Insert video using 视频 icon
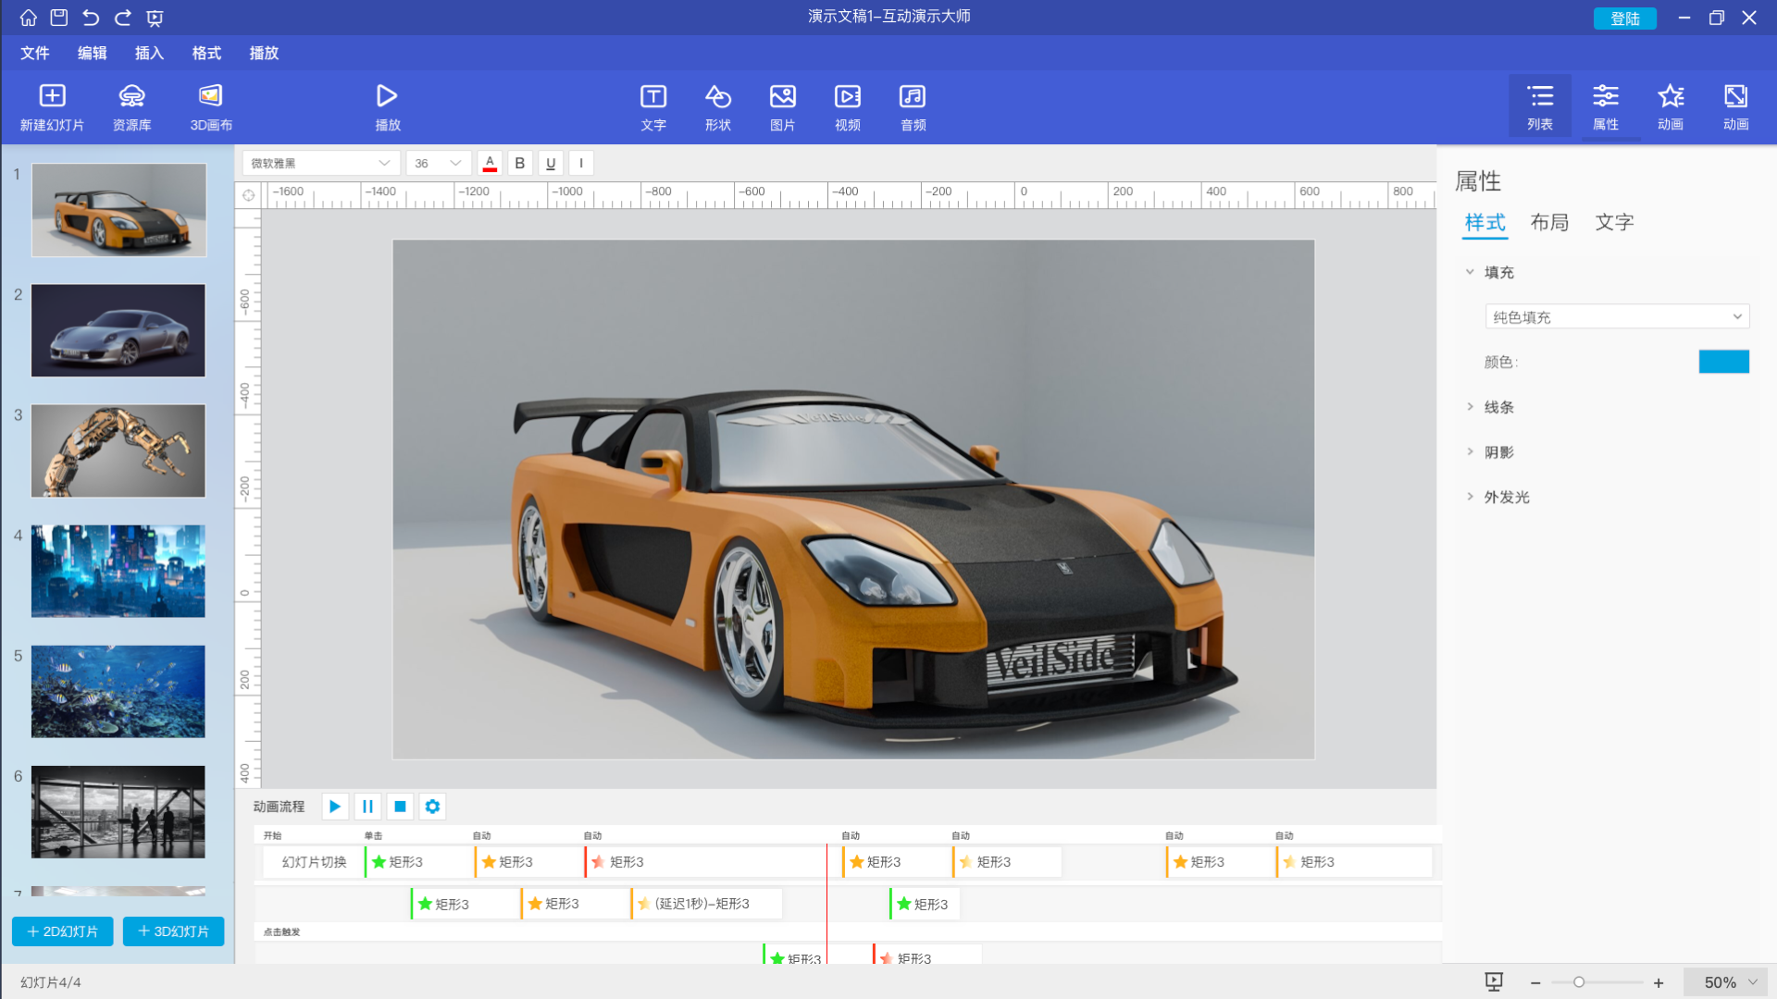The image size is (1777, 999). pyautogui.click(x=847, y=96)
